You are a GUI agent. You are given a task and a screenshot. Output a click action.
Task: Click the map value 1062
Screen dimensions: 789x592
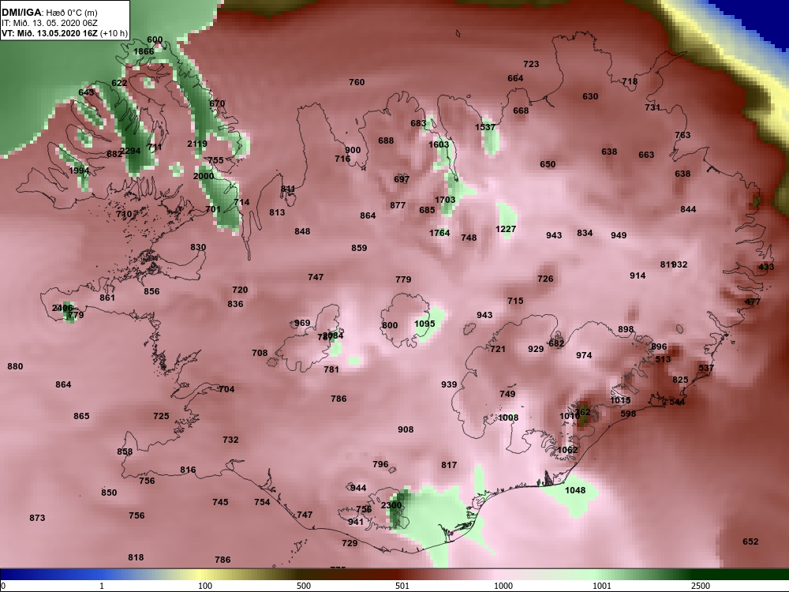click(x=567, y=450)
